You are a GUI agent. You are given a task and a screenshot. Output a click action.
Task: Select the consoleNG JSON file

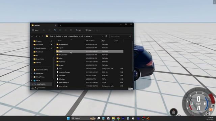(90, 76)
